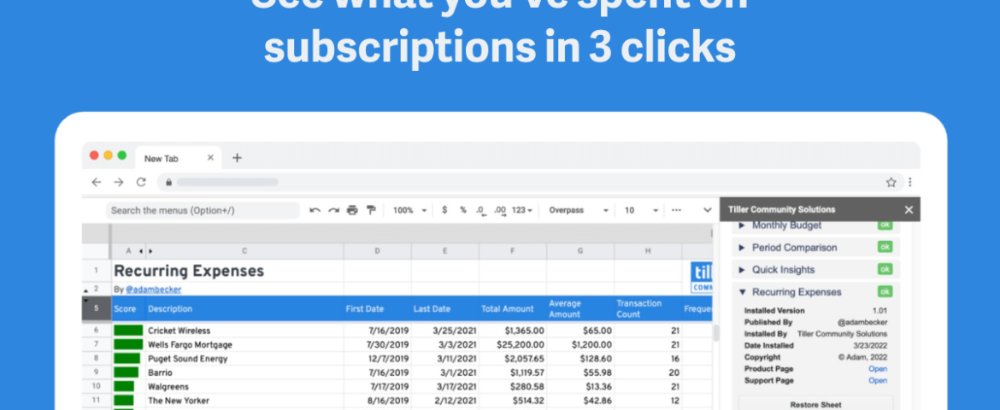
Task: Expand the Monthly Budget section
Action: (742, 225)
